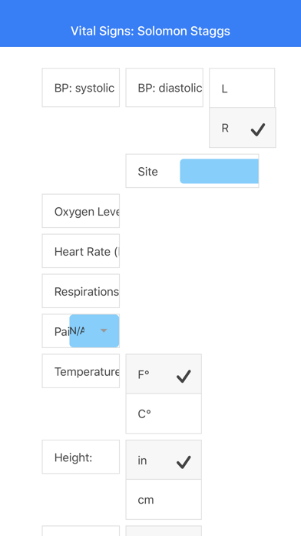Select inches as the height unit
The height and width of the screenshot is (536, 301).
164,460
